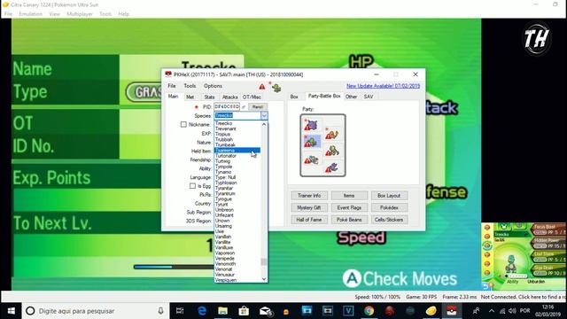Choose Venusaur in species list
This screenshot has width=567, height=319.
(225, 275)
